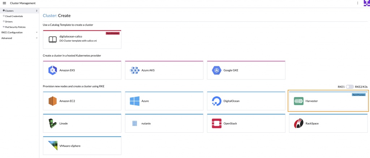This screenshot has height=158, width=370.
Task: Click the DigitalOcean logo icon
Action: coord(217,101)
